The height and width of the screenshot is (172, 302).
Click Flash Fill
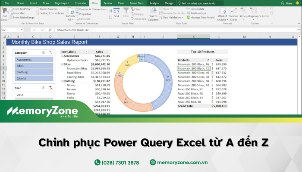pyautogui.click(x=166, y=9)
